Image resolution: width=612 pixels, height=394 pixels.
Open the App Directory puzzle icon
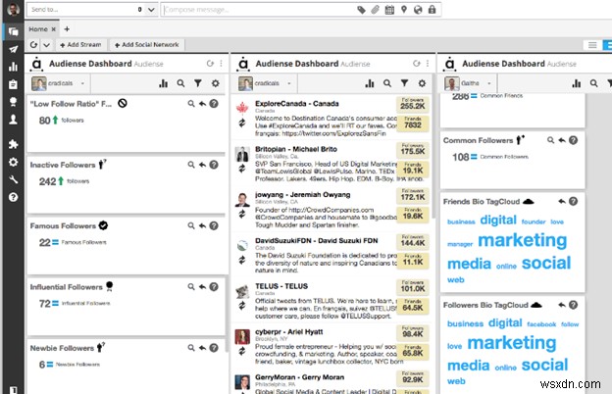pos(14,144)
